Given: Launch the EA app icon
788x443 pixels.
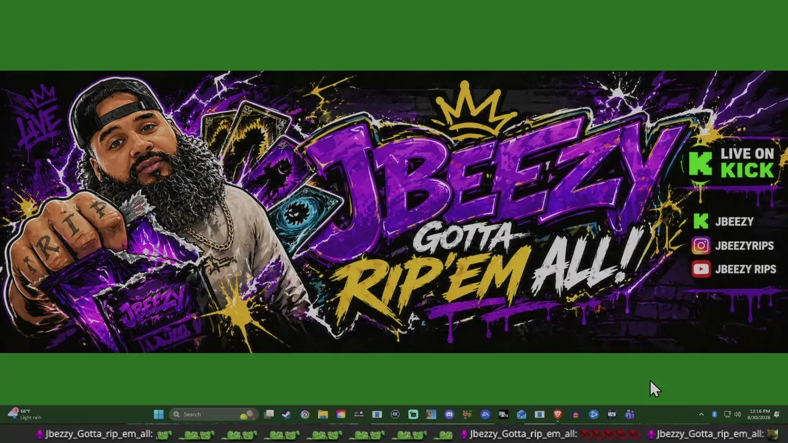Looking at the screenshot, I should [486, 415].
